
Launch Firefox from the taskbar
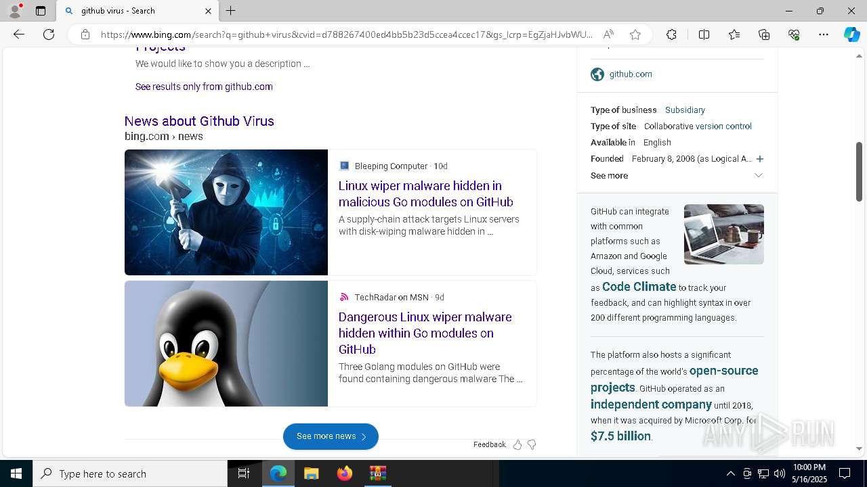point(345,473)
